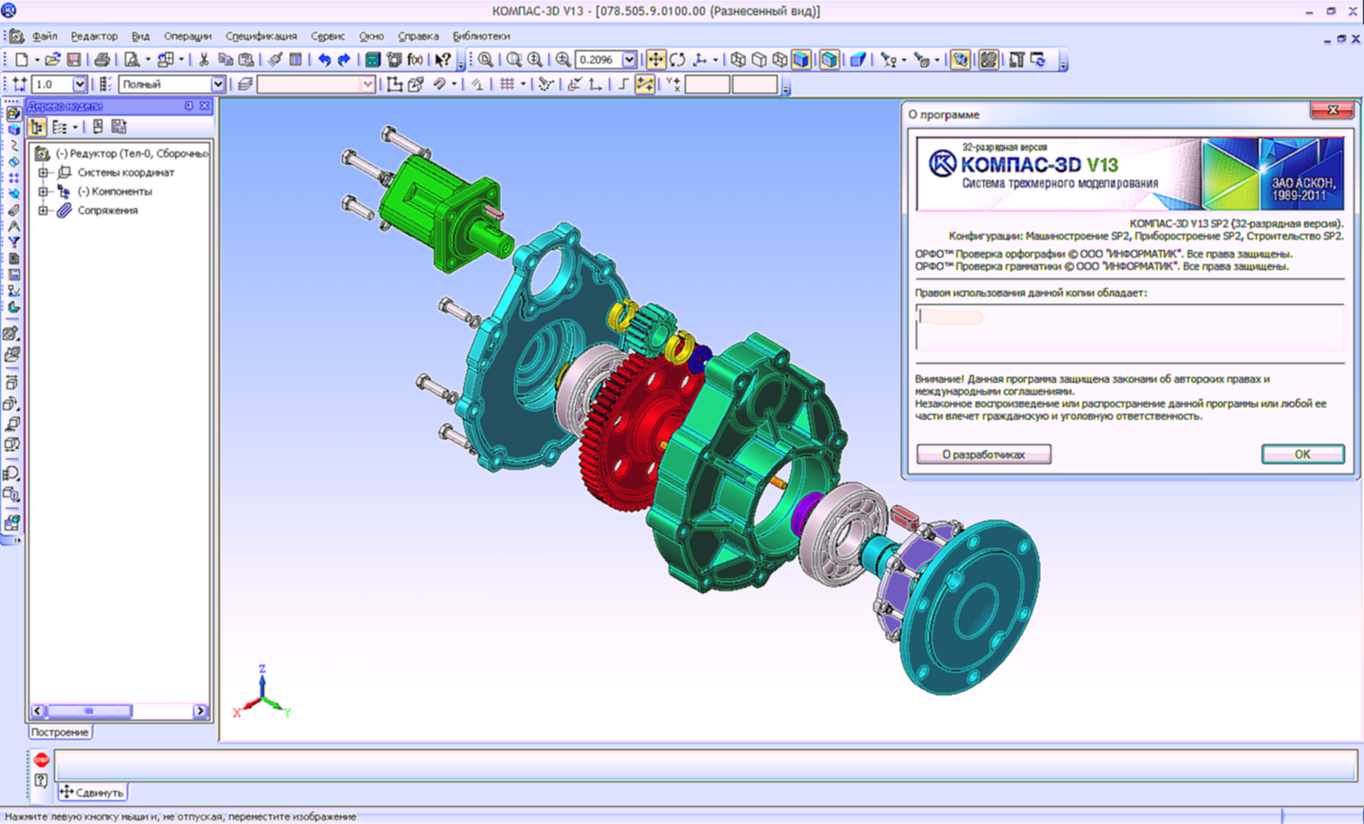Open the empty layer combo box dropdown
The image size is (1364, 824).
point(368,84)
